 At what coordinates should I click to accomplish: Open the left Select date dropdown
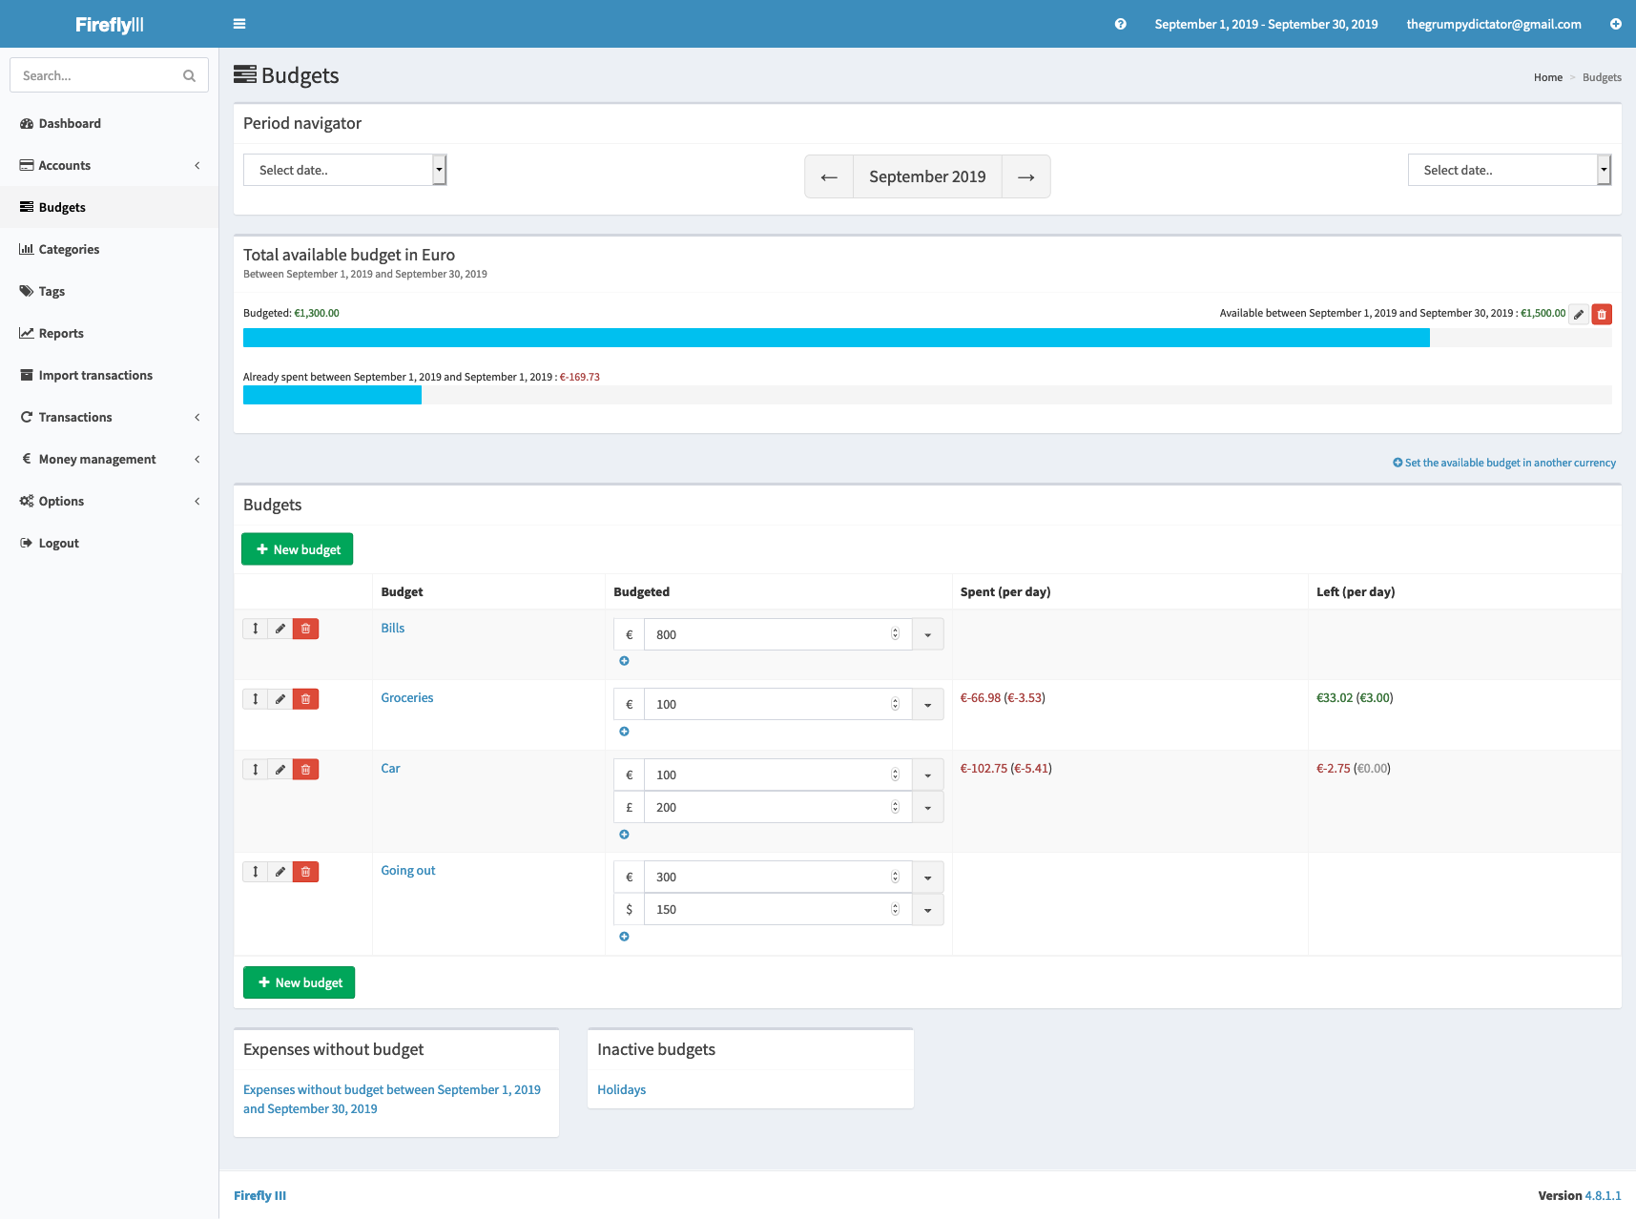(344, 170)
